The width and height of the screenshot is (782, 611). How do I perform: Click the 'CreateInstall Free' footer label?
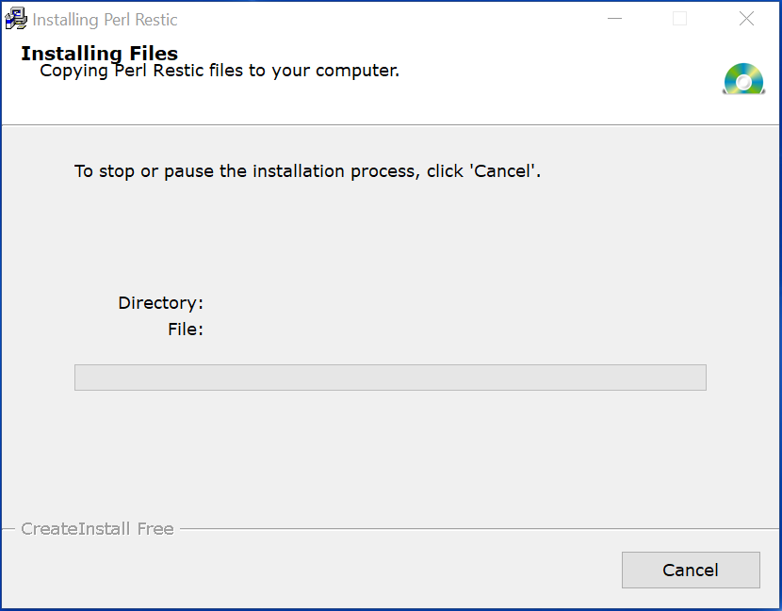97,529
